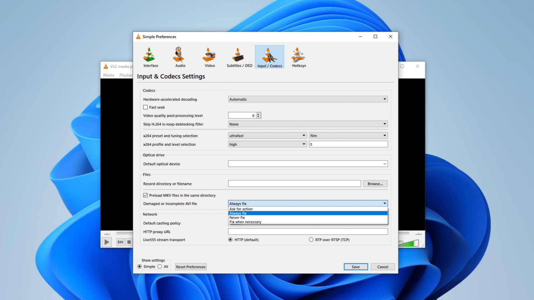The height and width of the screenshot is (300, 534).
Task: Click the Input & Codecs Settings heading
Action: (171, 76)
